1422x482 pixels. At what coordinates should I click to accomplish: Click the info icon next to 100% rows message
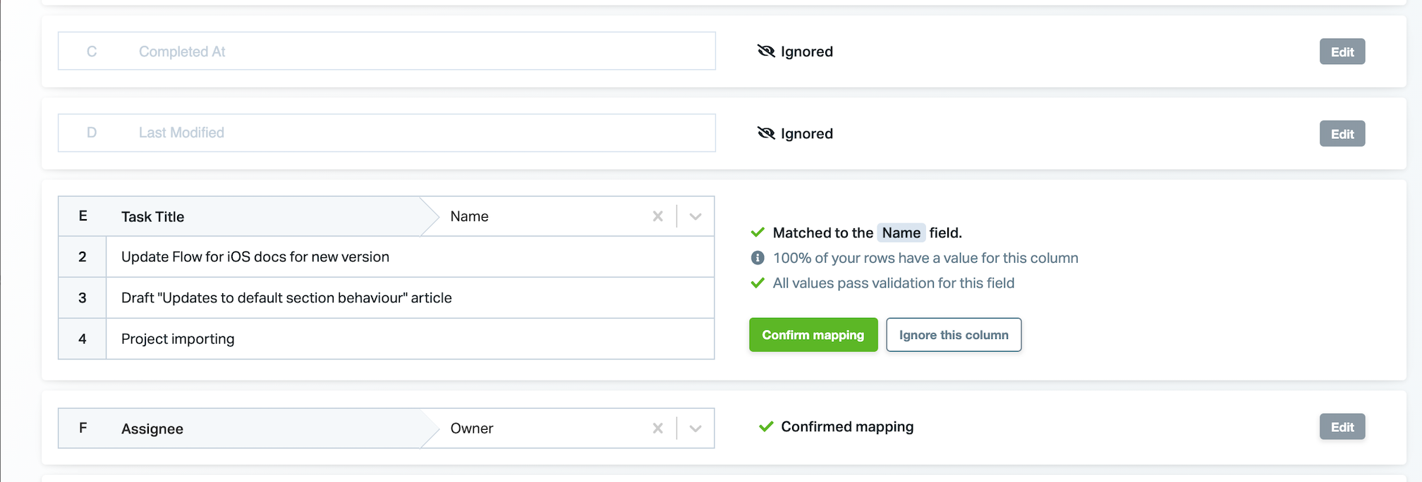click(x=758, y=258)
